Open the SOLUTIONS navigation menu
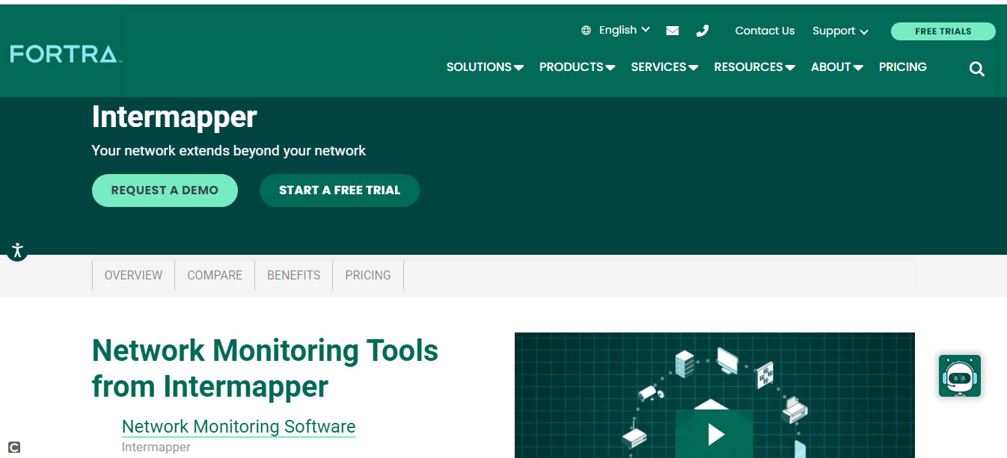The image size is (1007, 458). (x=484, y=66)
